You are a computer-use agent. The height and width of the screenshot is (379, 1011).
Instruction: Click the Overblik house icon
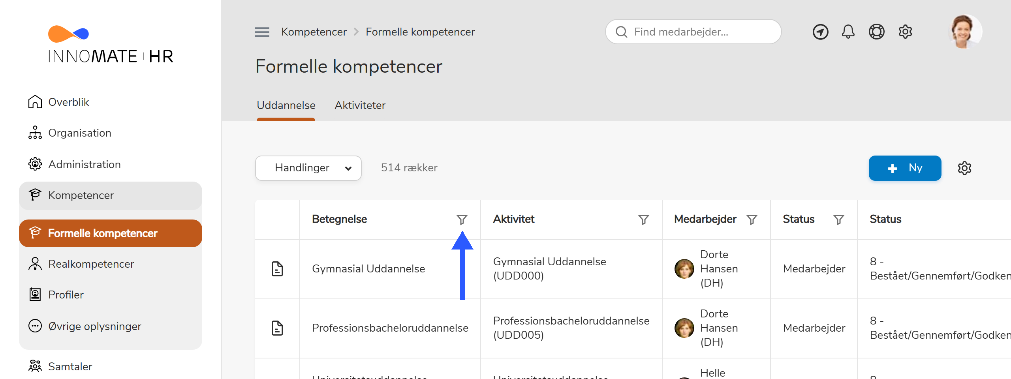tap(35, 101)
